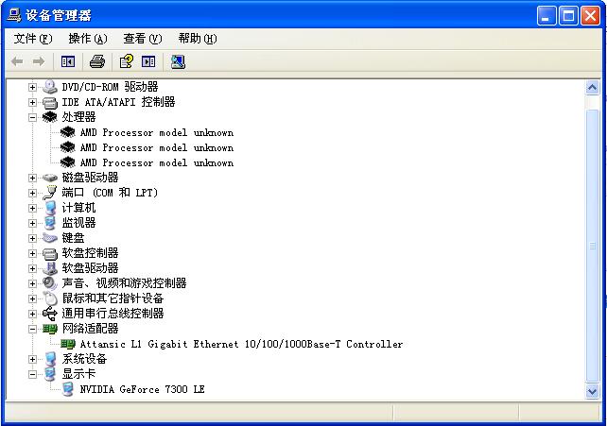Click the 端口 (COM 和 LPT) port icon
Screen dimensions: 607x426
click(x=49, y=193)
